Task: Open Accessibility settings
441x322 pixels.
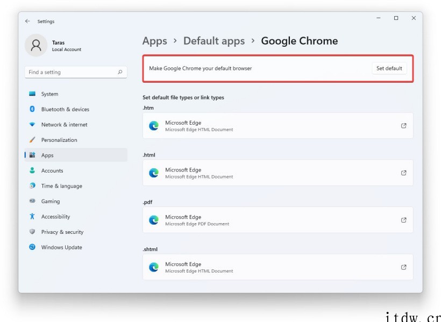Action: [76, 217]
